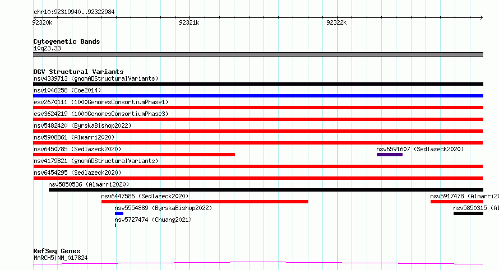Click the ruler's right arrowhead
This screenshot has height=270, width=499.
(482, 18)
